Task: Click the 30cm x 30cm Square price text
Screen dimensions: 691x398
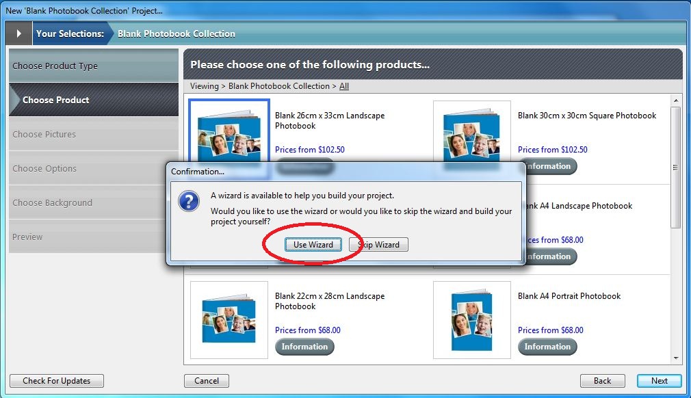Action: tap(553, 150)
